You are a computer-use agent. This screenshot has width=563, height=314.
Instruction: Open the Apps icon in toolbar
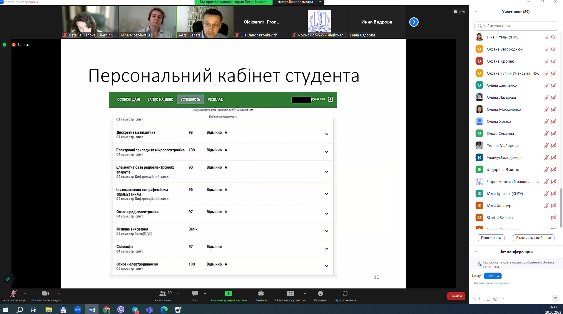[x=345, y=293]
